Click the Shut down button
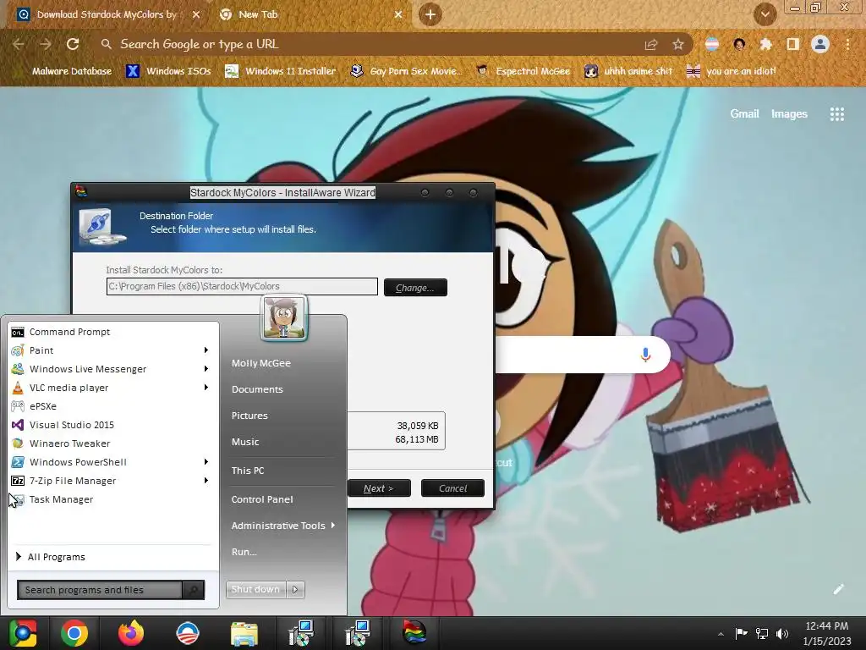The width and height of the screenshot is (866, 650). (x=255, y=590)
